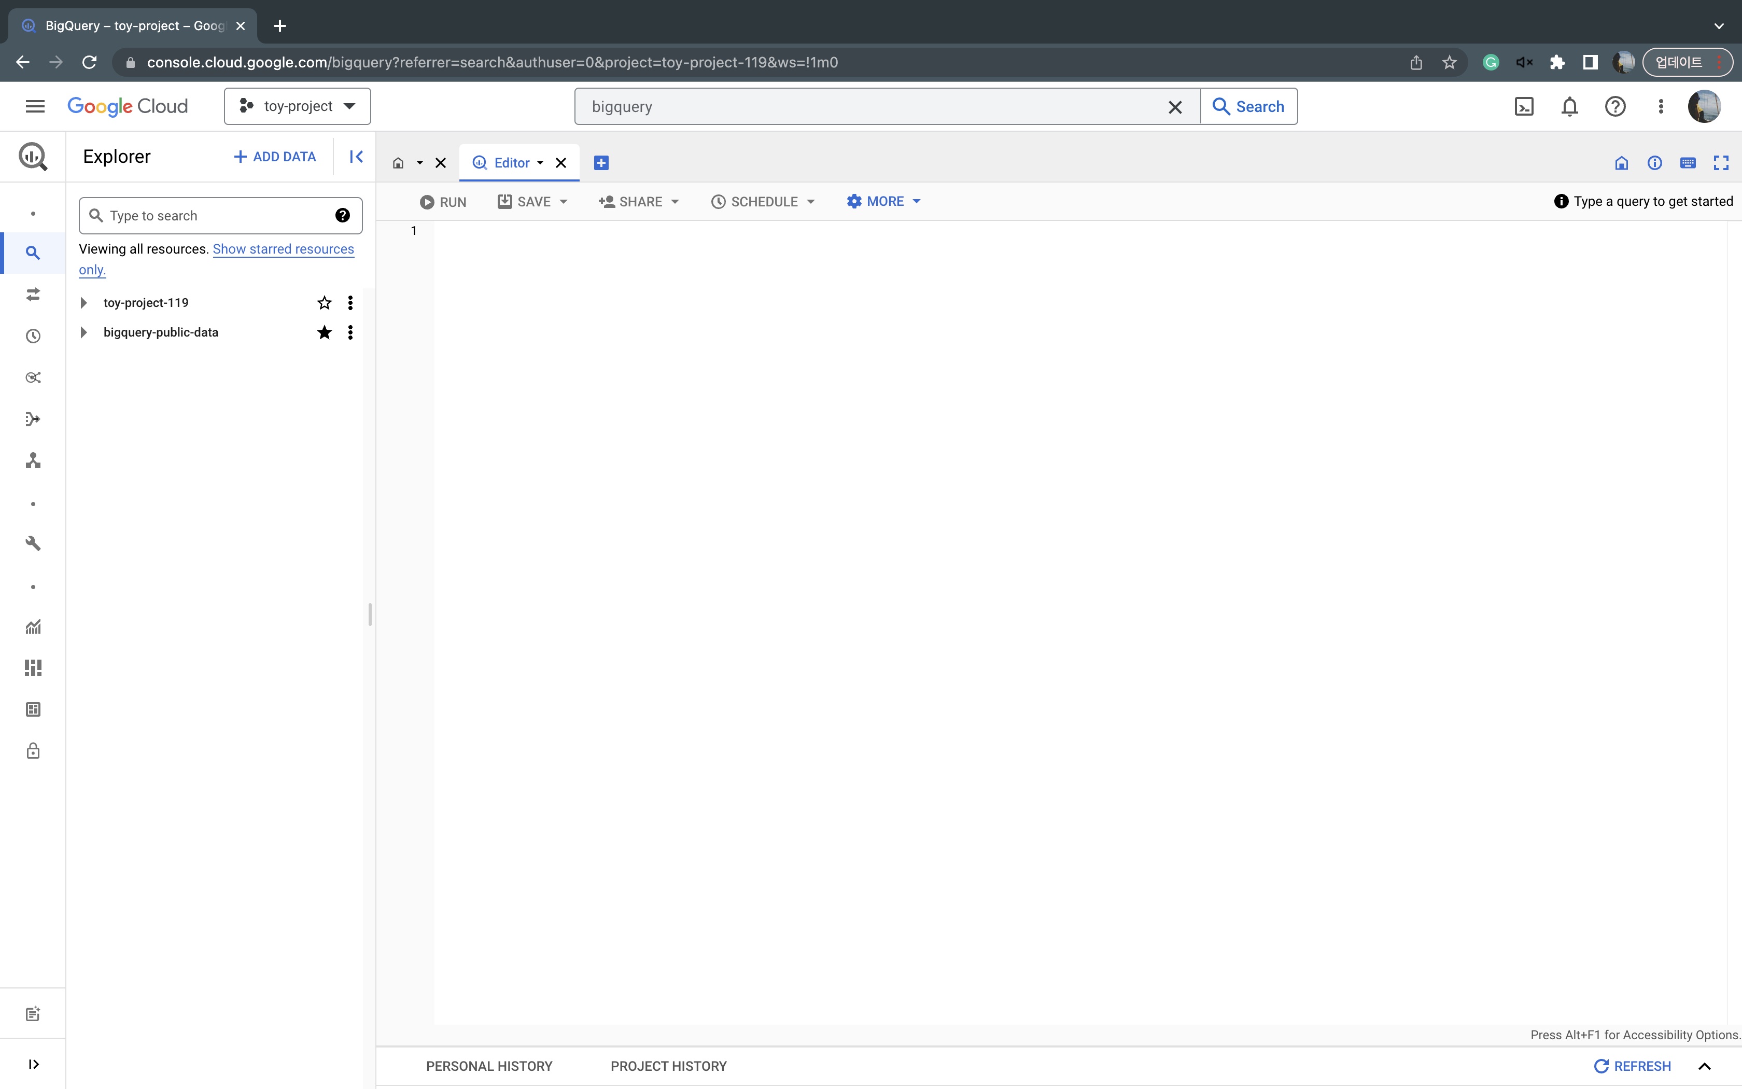
Task: Click Show starred resources only link
Action: click(x=283, y=249)
